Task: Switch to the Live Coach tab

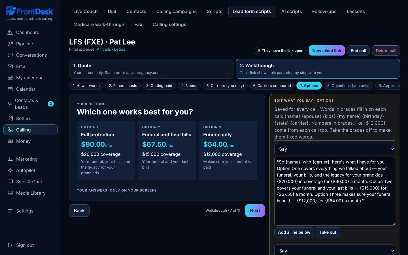Action: [85, 11]
